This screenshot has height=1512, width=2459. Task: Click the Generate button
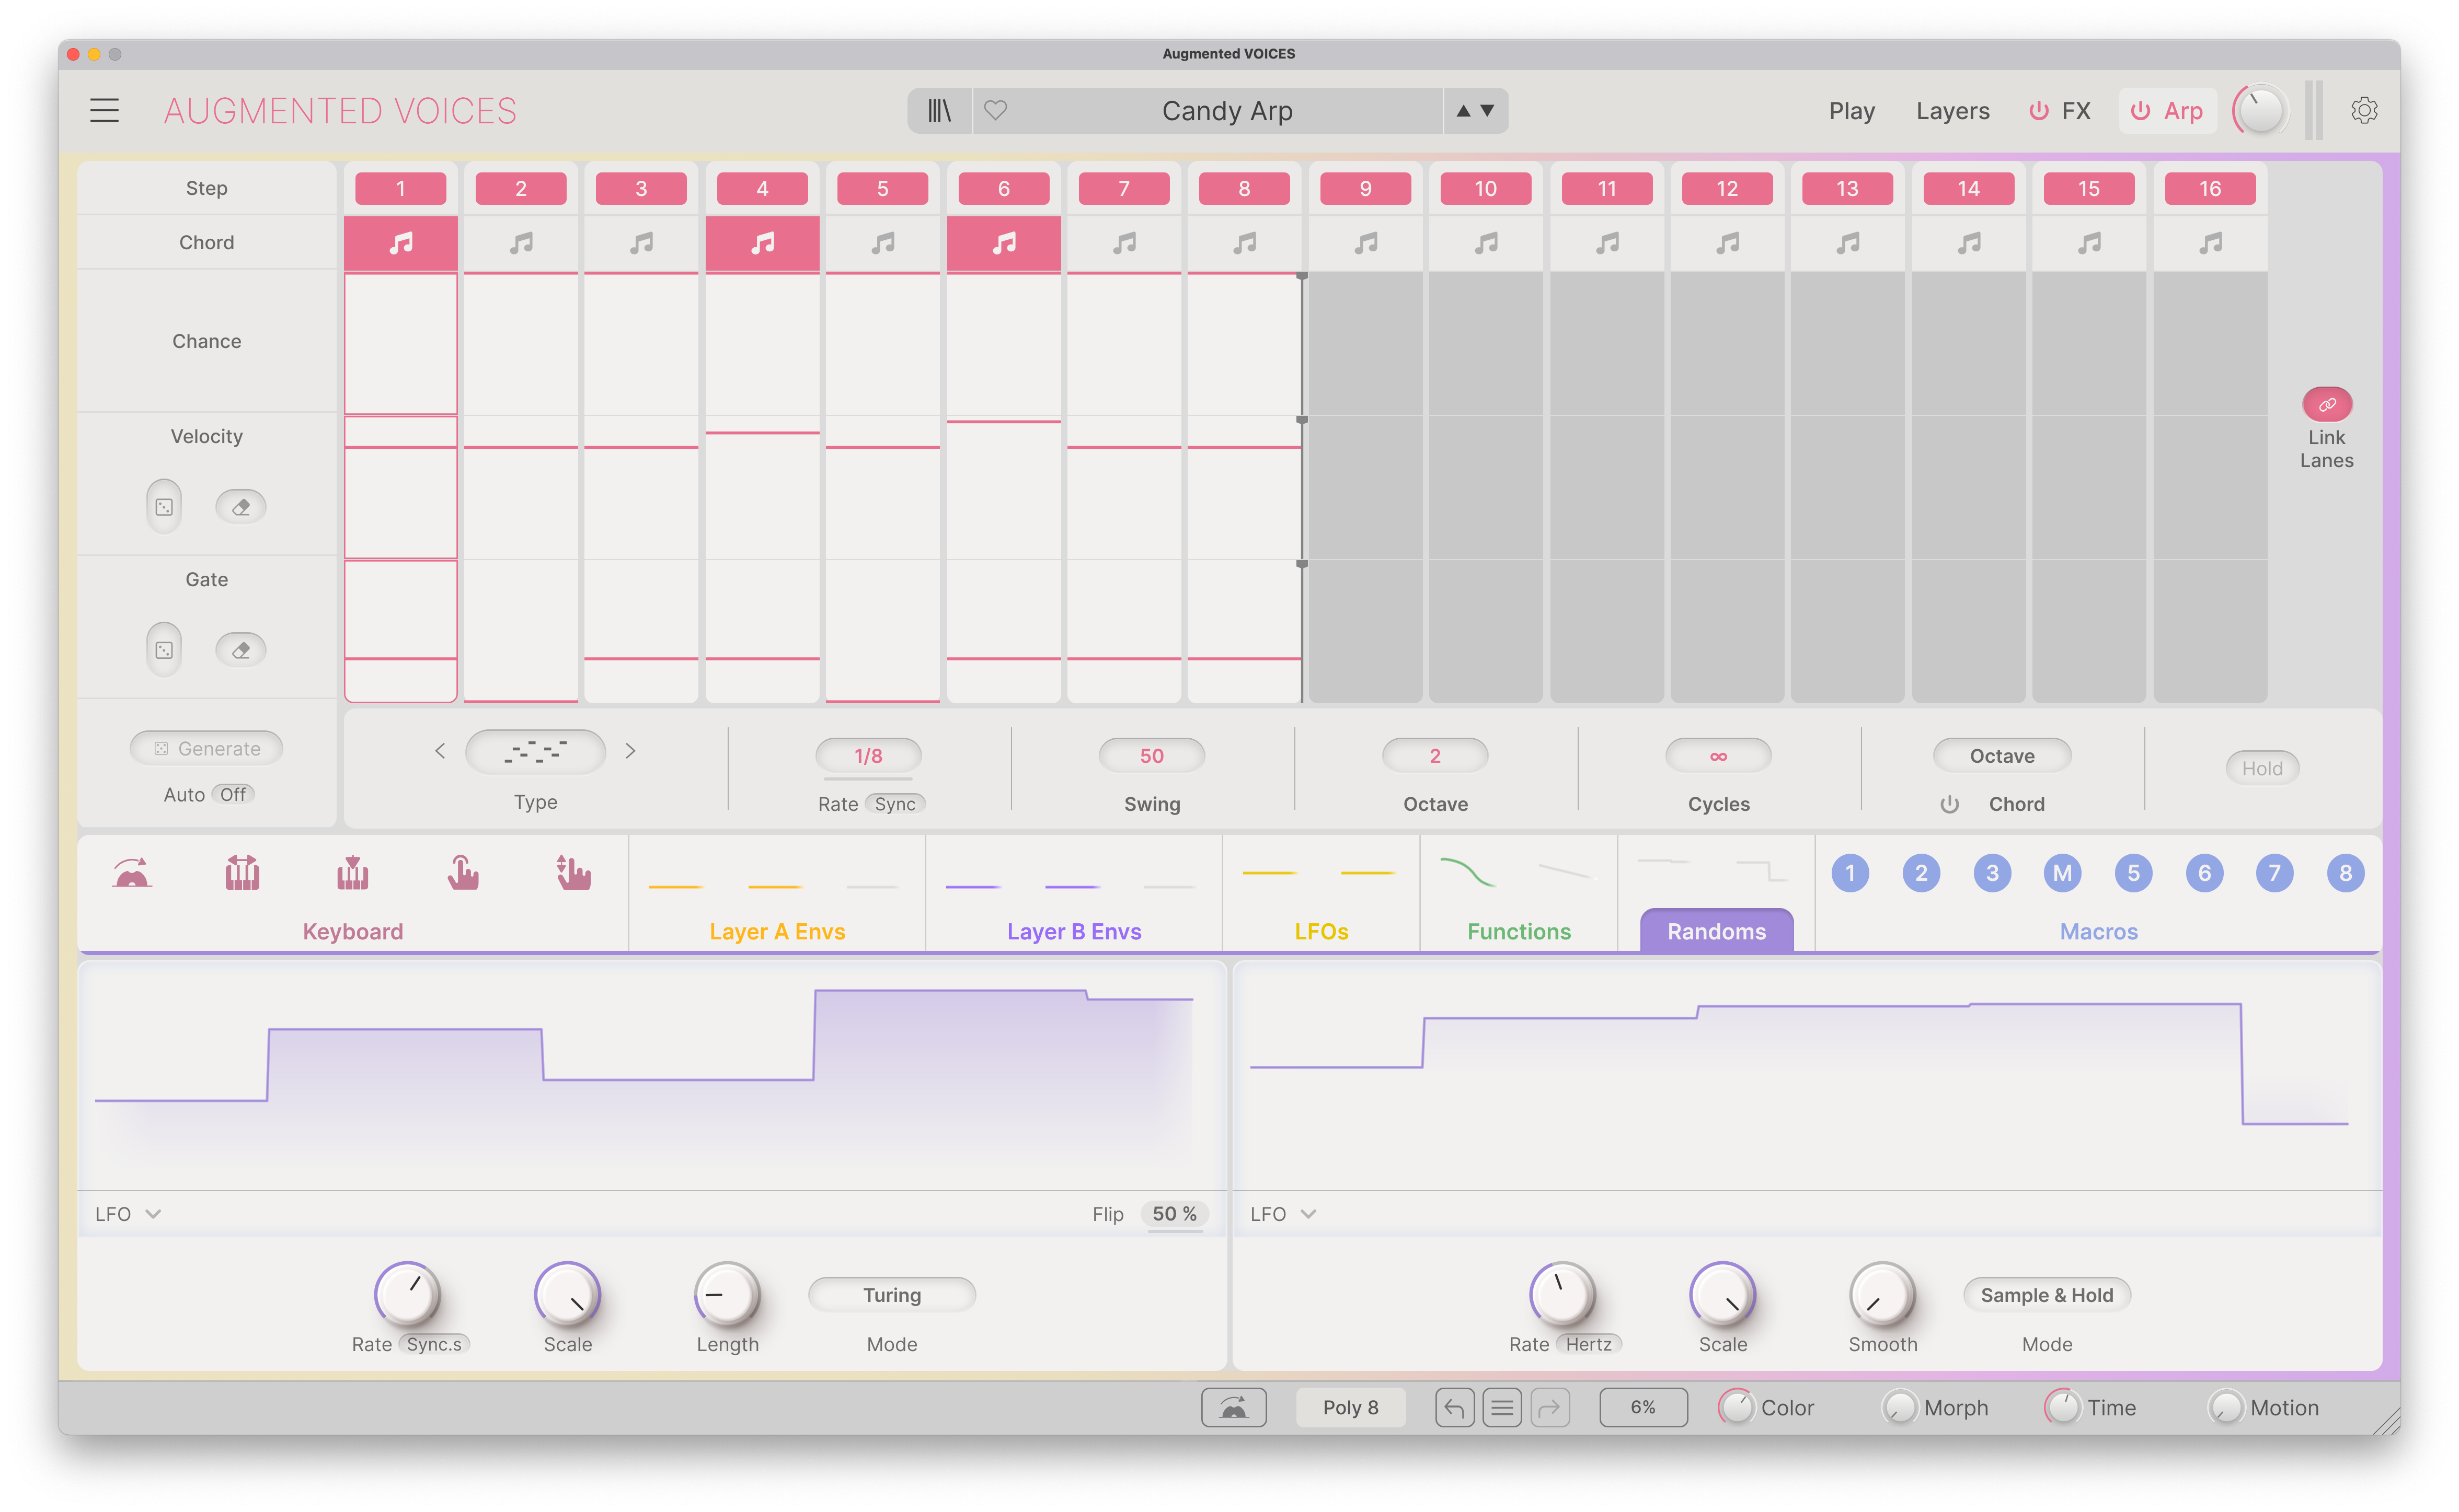(207, 748)
